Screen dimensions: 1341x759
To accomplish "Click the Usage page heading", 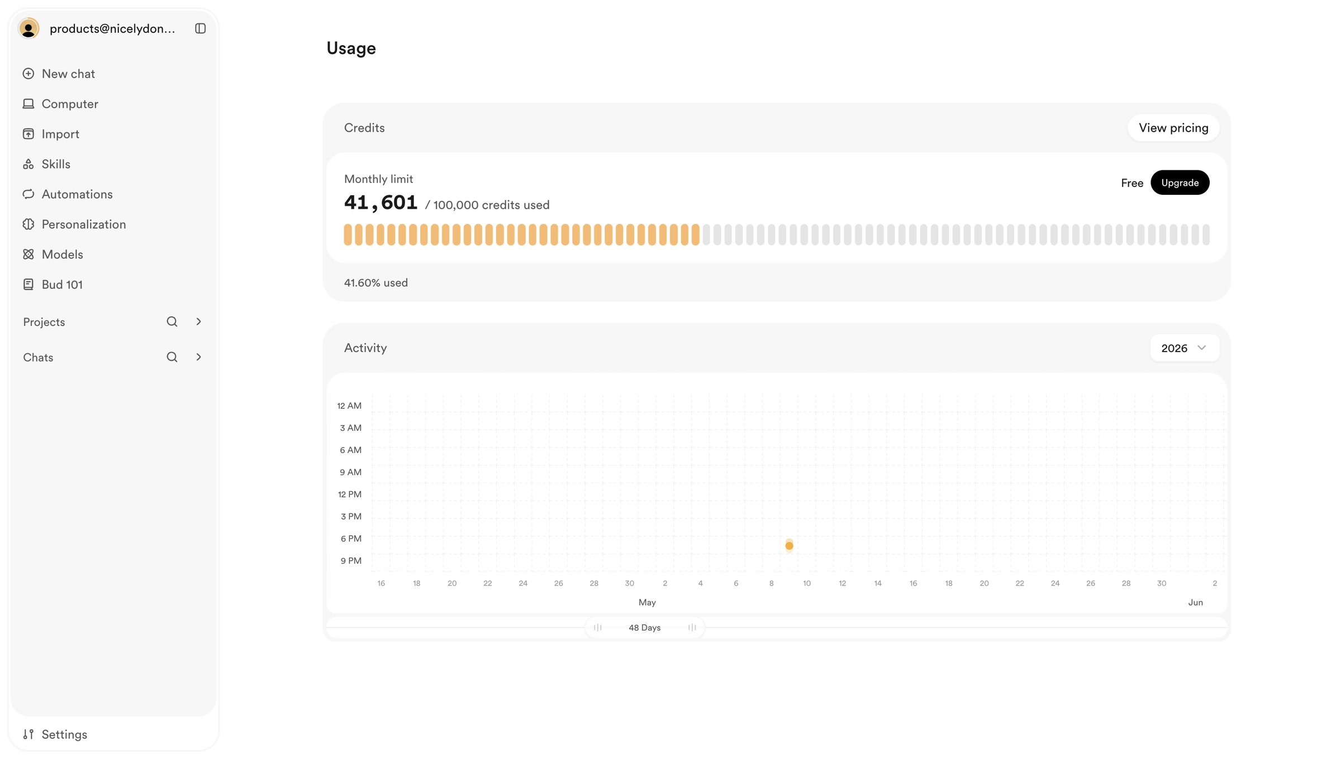I will (x=351, y=49).
